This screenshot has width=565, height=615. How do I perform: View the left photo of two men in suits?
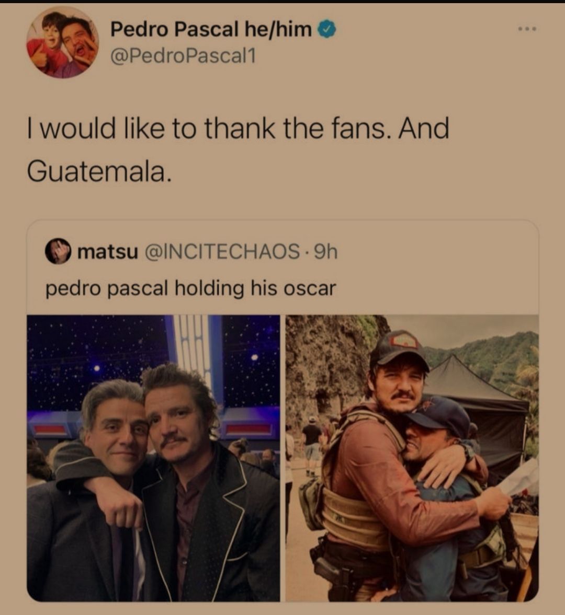click(153, 458)
